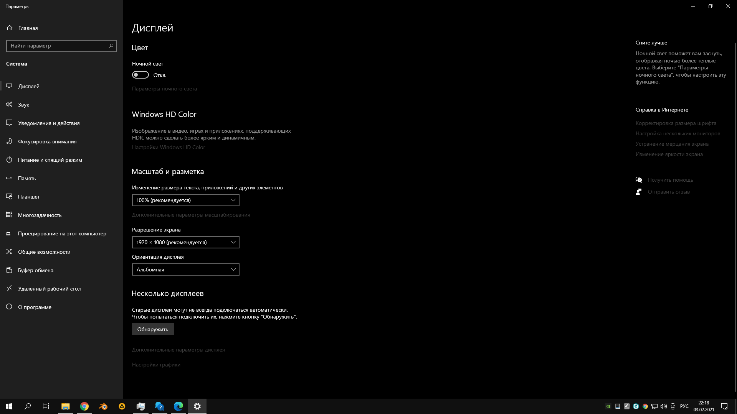This screenshot has height=414, width=737.
Task: Open taskbar search
Action: pos(28,406)
